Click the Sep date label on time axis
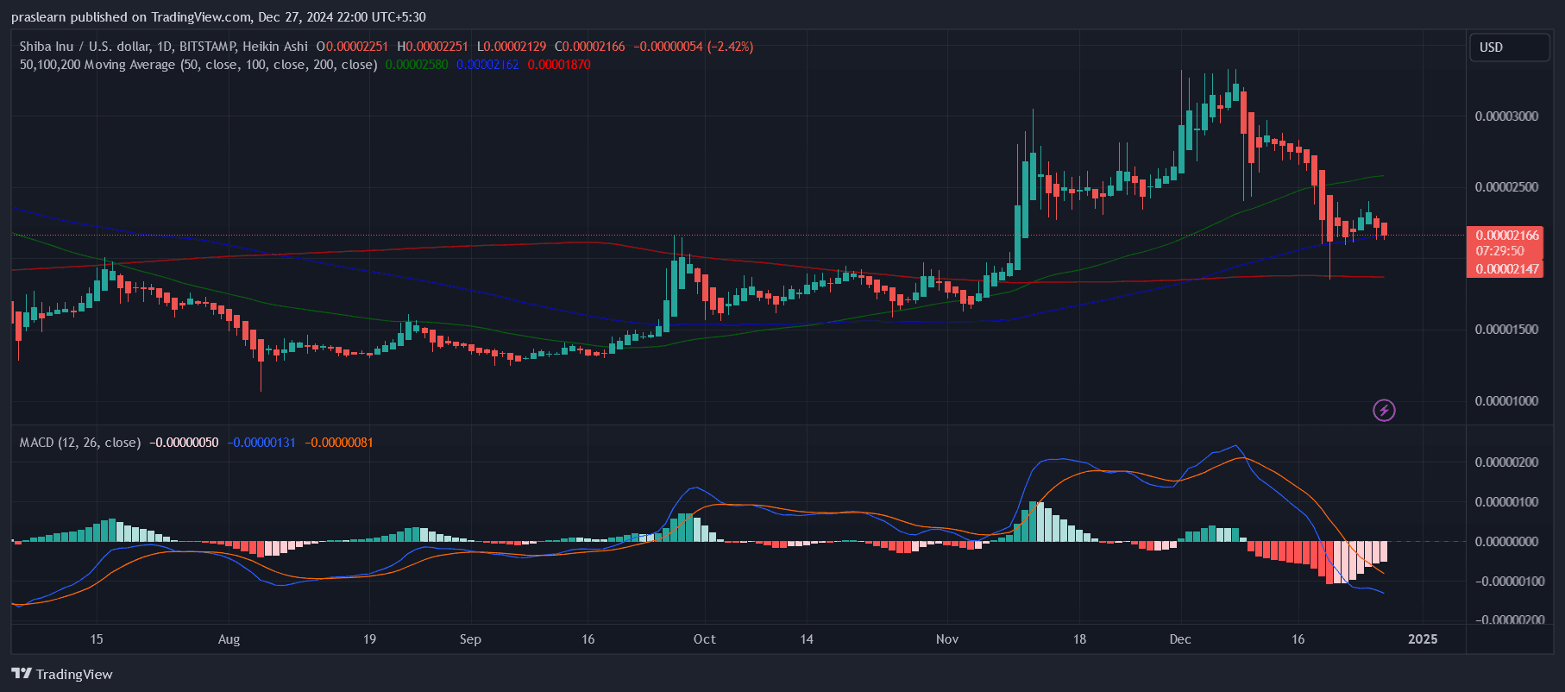The width and height of the screenshot is (1565, 692). coord(470,639)
